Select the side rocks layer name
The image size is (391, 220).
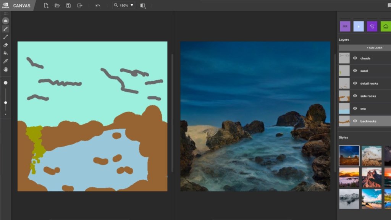coord(368,96)
